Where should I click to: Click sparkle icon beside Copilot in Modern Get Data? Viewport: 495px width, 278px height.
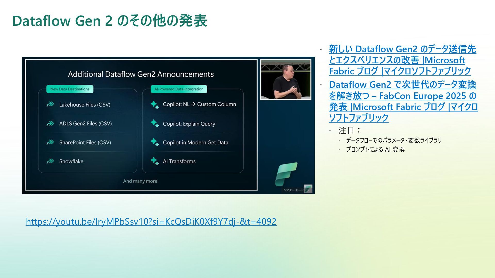pyautogui.click(x=155, y=142)
